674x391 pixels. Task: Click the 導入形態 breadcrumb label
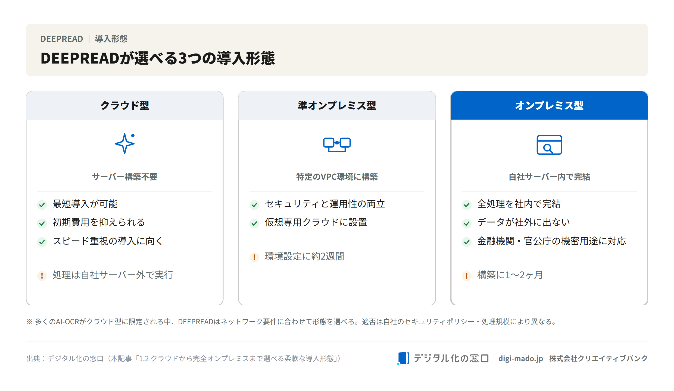(x=111, y=39)
